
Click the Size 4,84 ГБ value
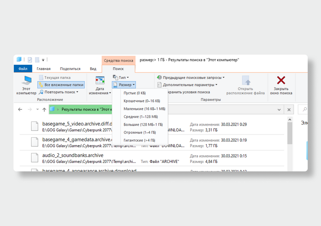click(x=212, y=162)
